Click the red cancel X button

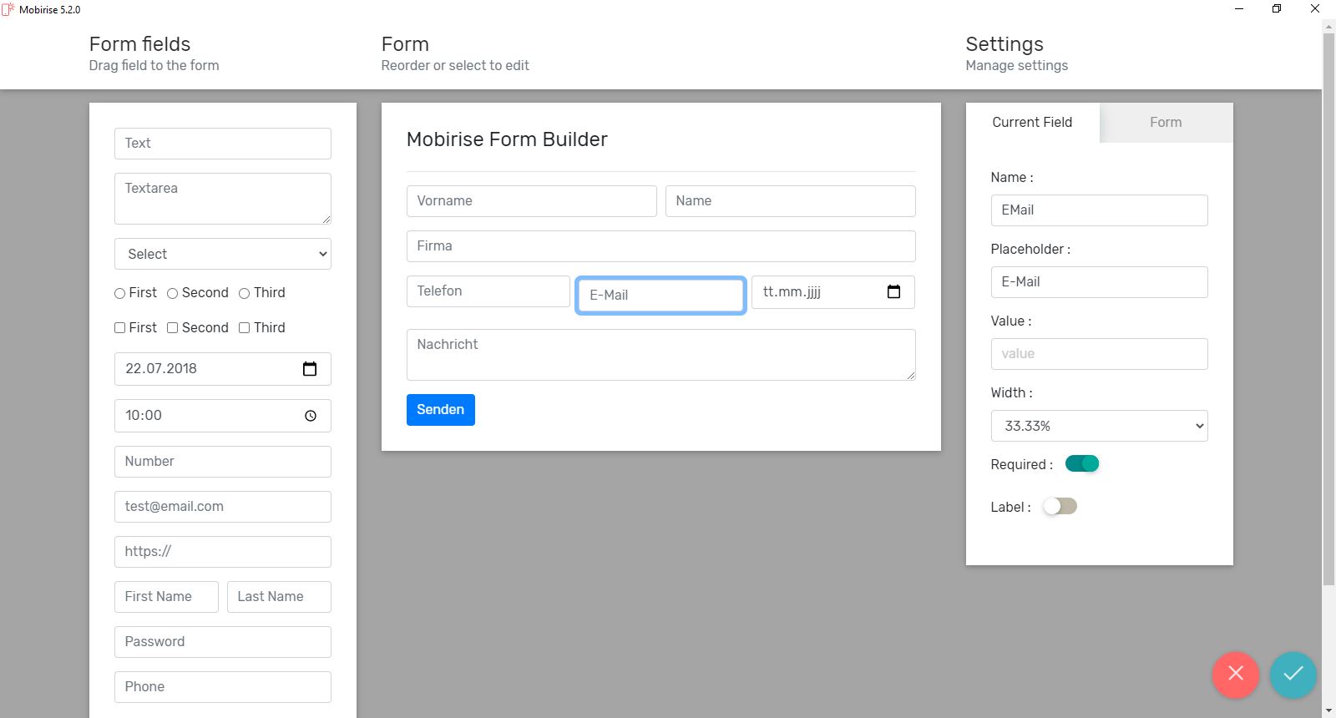coord(1236,674)
